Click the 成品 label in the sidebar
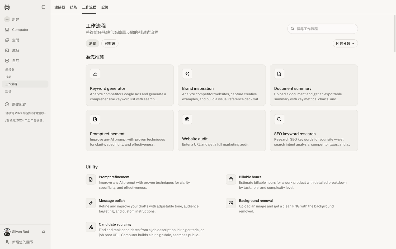This screenshot has width=396, height=249. [16, 50]
